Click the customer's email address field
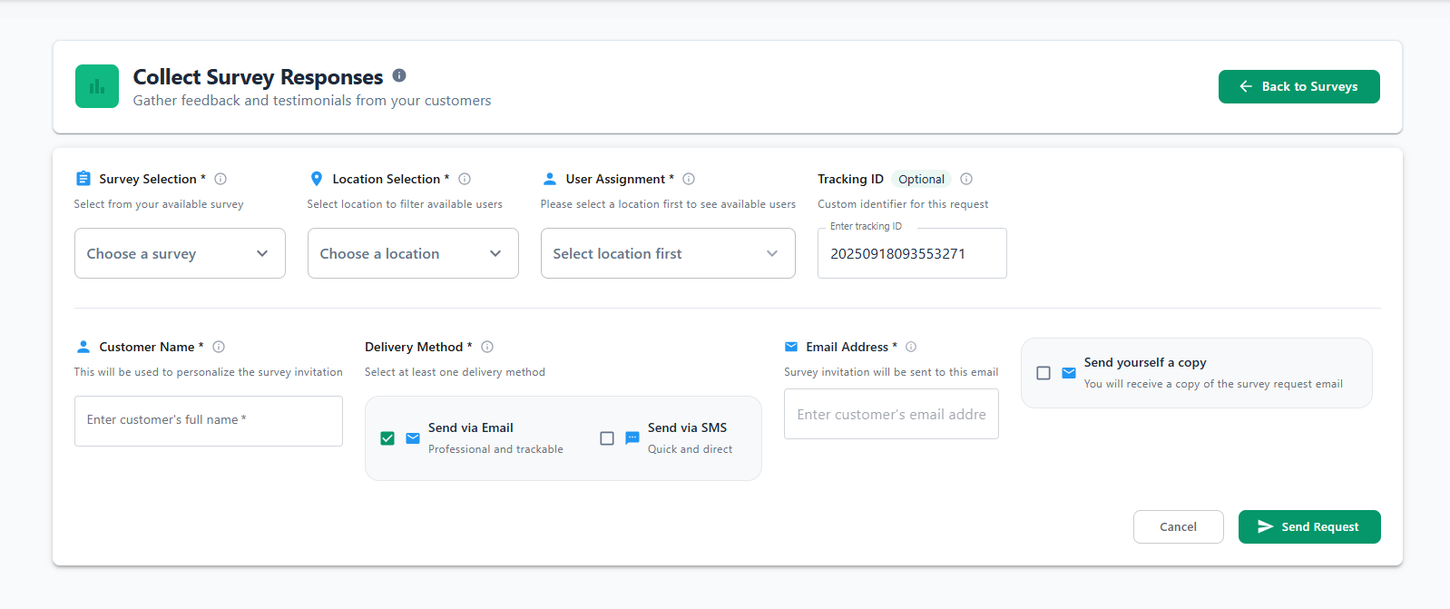Viewport: 1450px width, 609px height. point(891,414)
